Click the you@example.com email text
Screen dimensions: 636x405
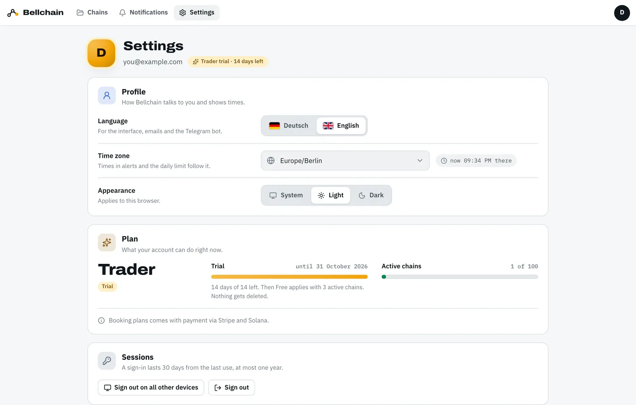pyautogui.click(x=153, y=62)
